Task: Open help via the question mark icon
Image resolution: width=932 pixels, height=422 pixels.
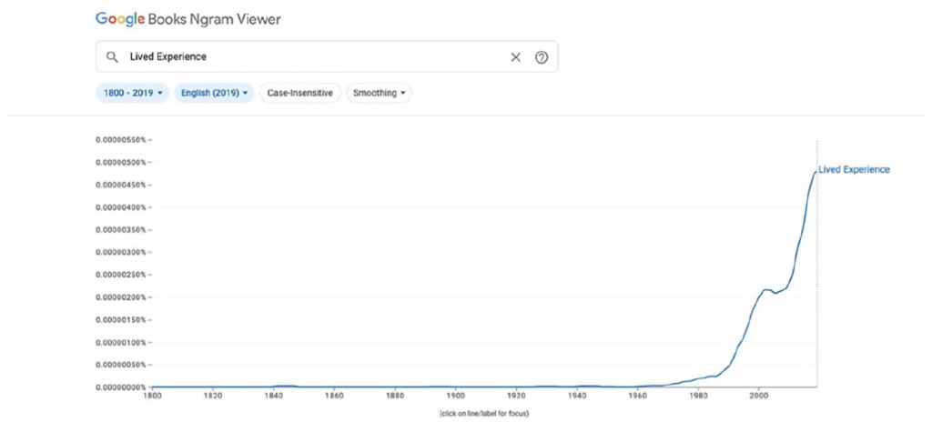Action: [541, 57]
